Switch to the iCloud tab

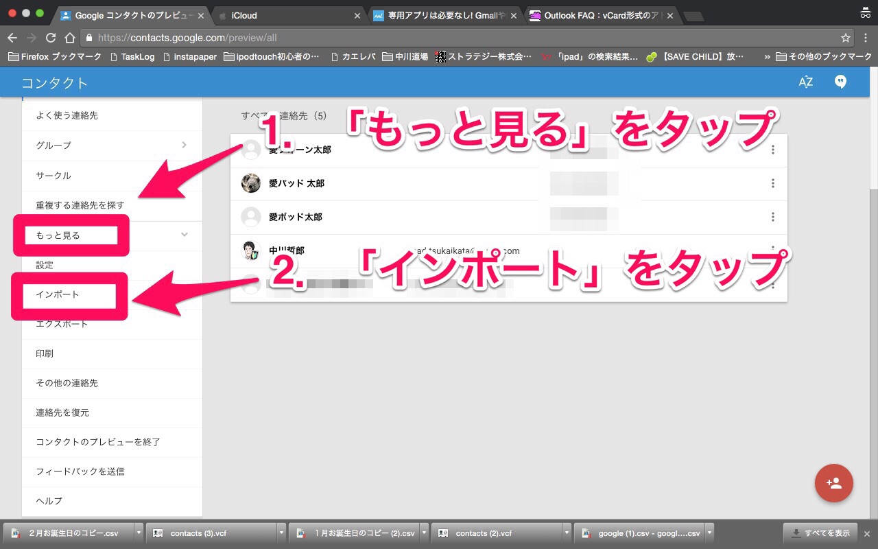[x=288, y=15]
